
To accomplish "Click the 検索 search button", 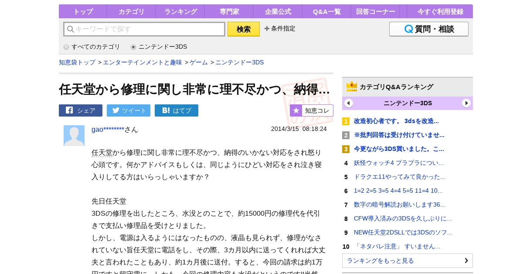I will [x=244, y=29].
